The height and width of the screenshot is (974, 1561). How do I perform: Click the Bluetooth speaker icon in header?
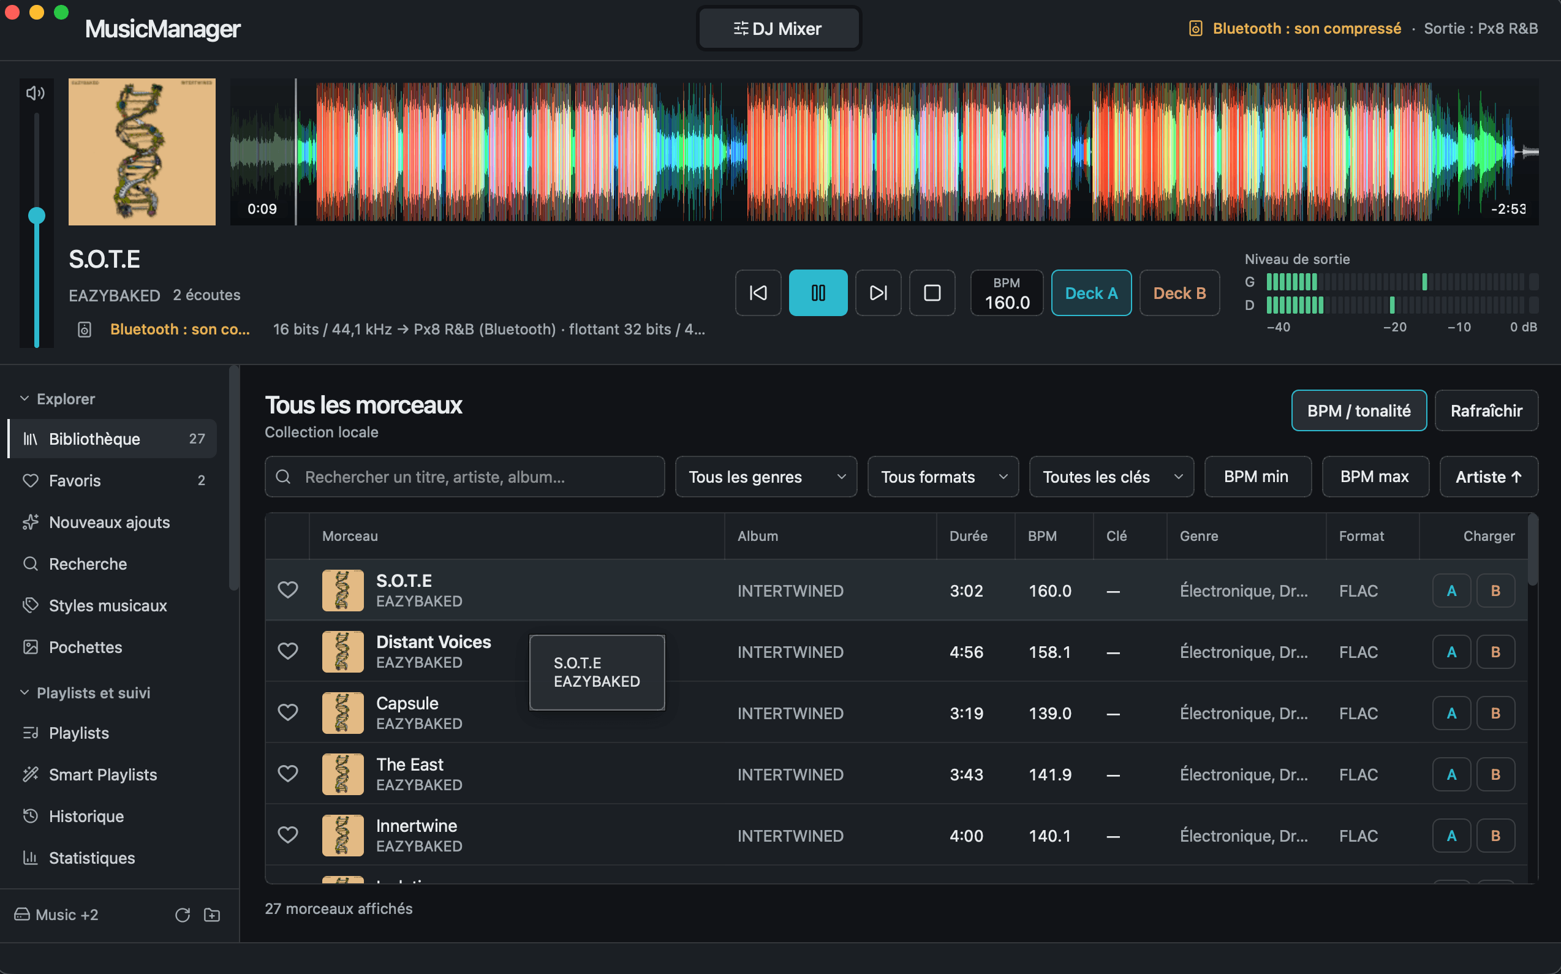coord(1195,28)
